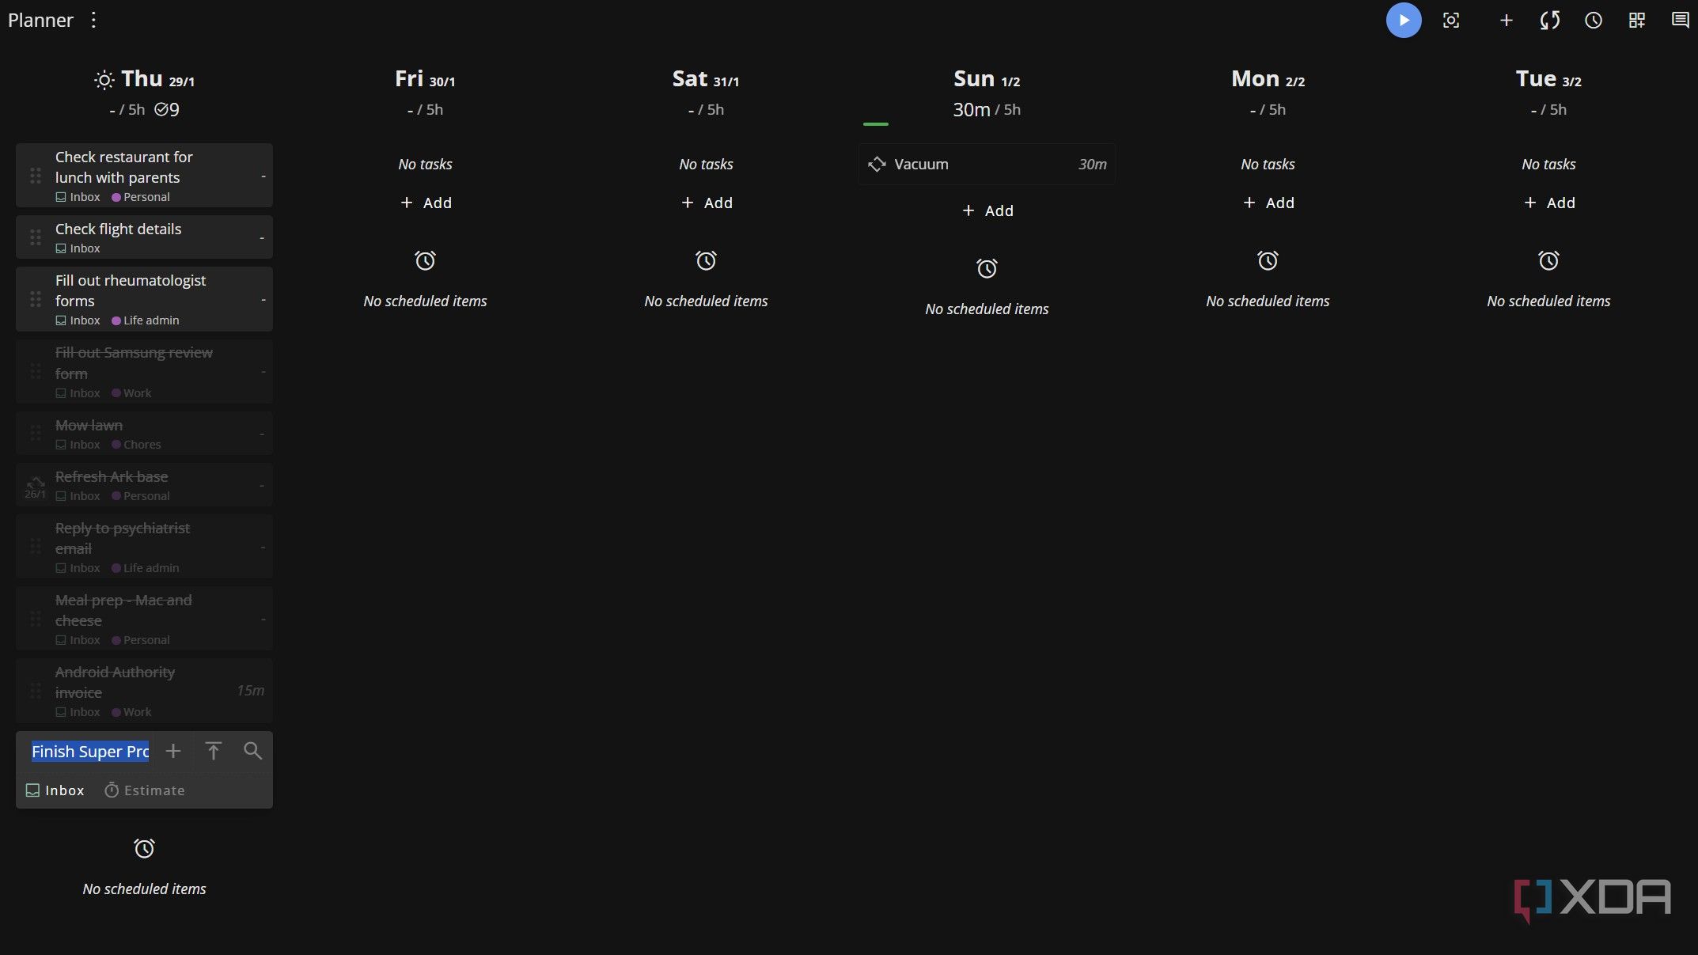This screenshot has width=1698, height=955.
Task: Click the add-to-top arrow in task input bar
Action: coord(213,751)
